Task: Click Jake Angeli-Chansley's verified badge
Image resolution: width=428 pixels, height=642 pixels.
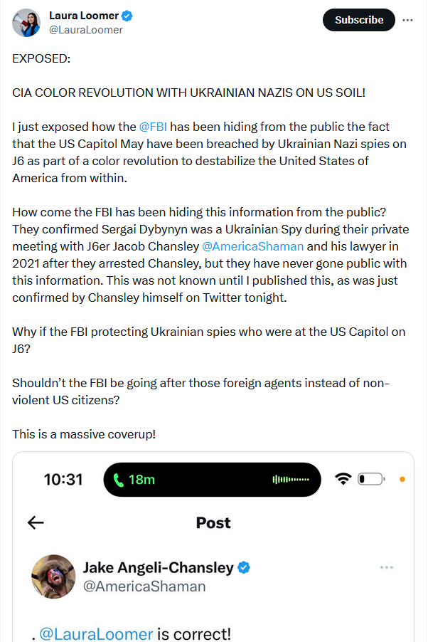Action: click(x=243, y=567)
